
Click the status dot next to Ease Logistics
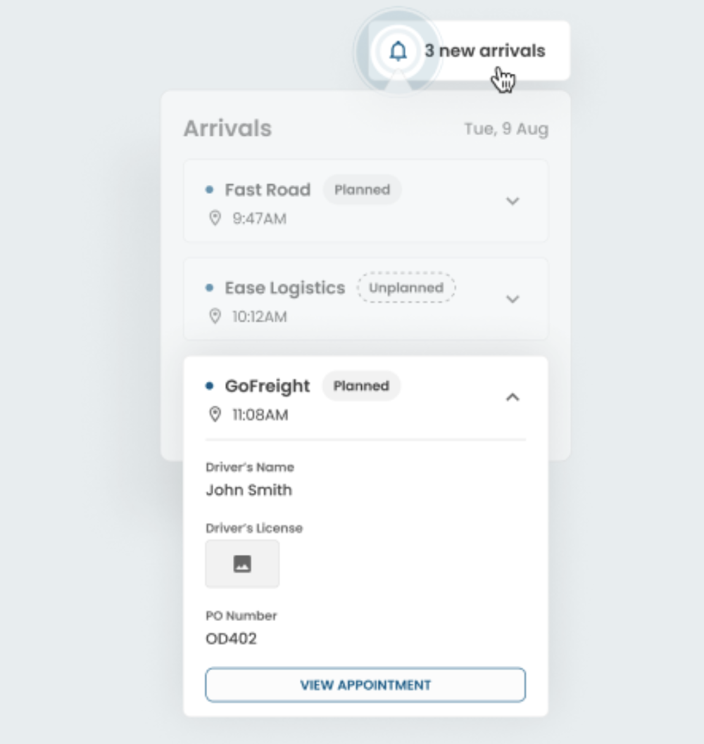click(x=209, y=288)
